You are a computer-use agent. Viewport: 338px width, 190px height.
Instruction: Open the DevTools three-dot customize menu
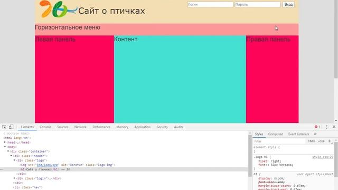(x=326, y=127)
